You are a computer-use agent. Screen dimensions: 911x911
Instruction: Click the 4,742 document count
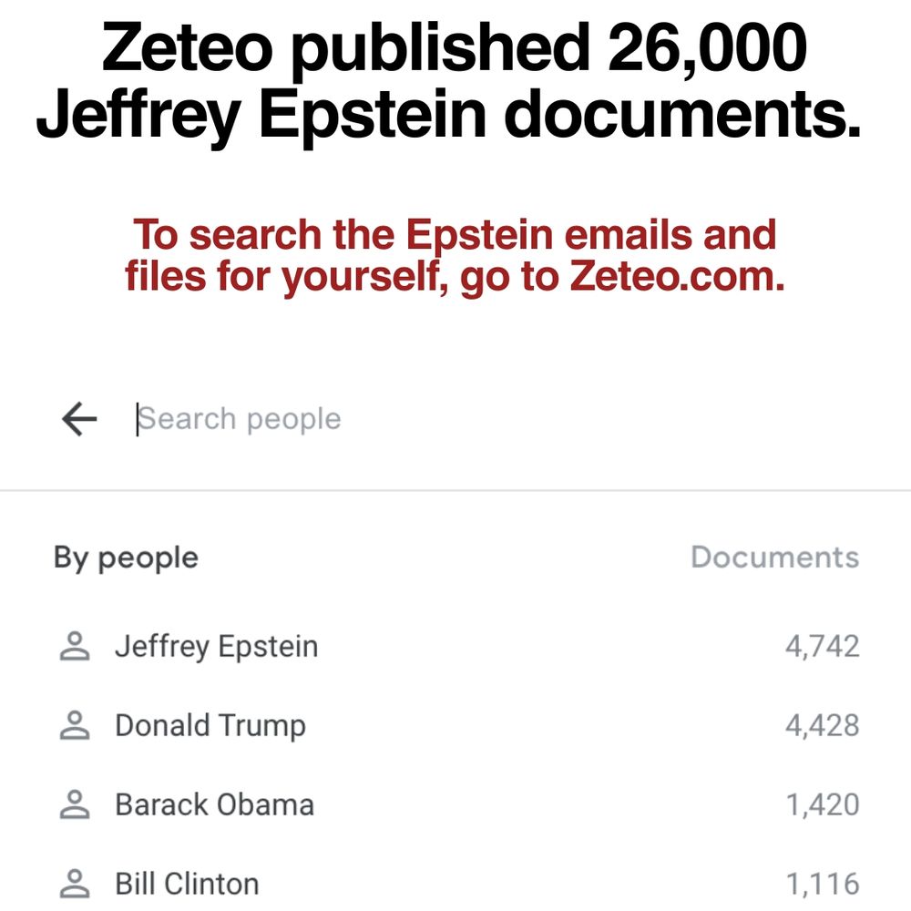pyautogui.click(x=822, y=647)
